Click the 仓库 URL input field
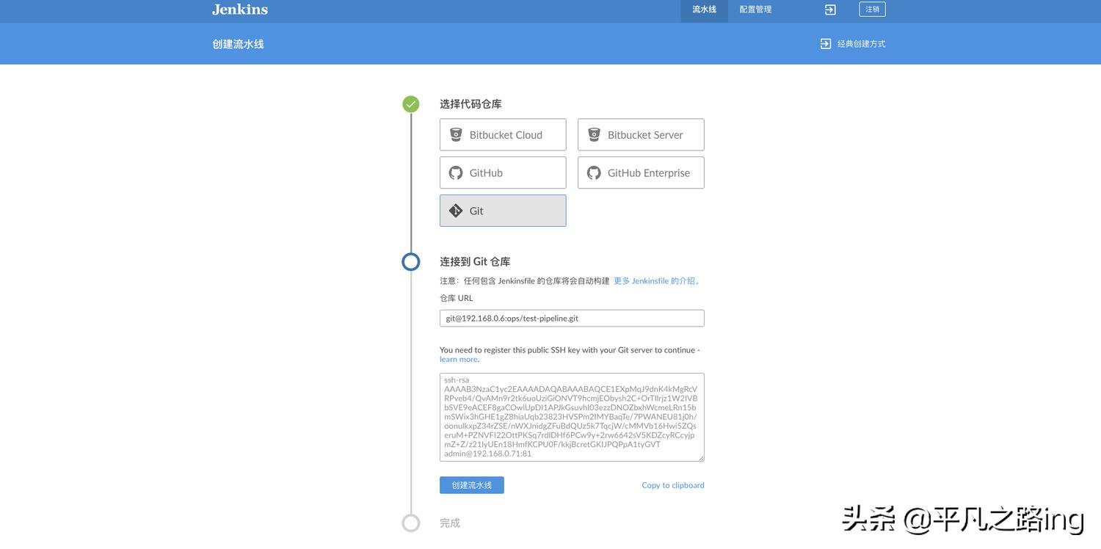 pyautogui.click(x=571, y=318)
